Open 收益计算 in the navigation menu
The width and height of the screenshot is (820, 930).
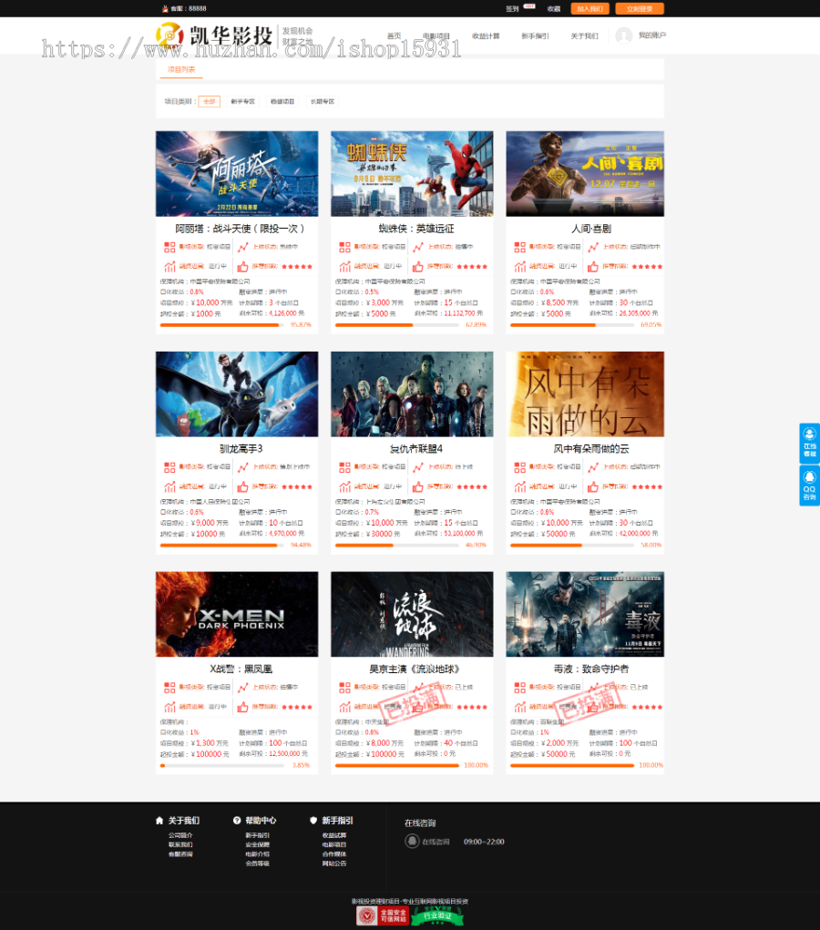486,36
